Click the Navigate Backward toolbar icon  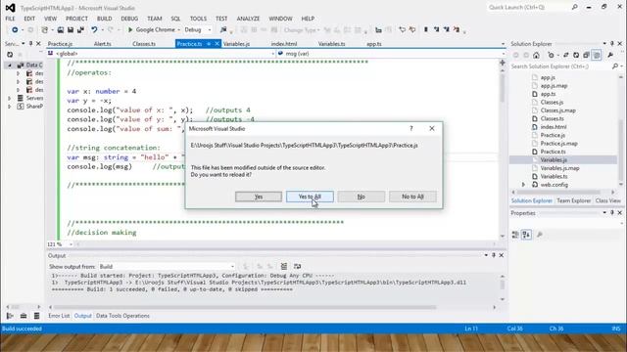pos(15,30)
